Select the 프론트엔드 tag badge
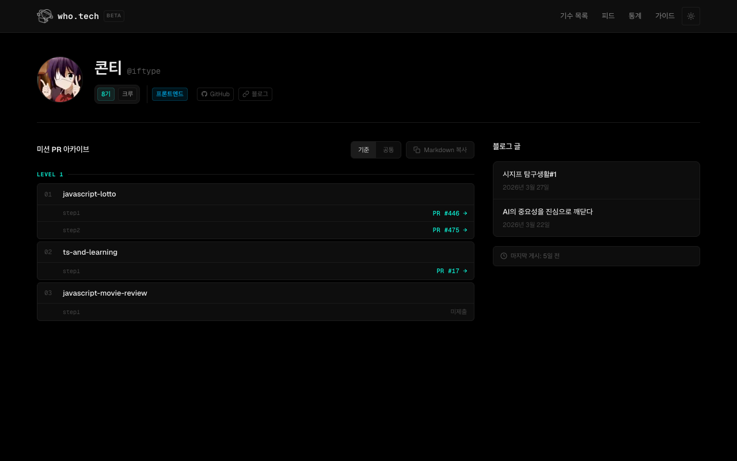737x461 pixels. click(x=170, y=94)
